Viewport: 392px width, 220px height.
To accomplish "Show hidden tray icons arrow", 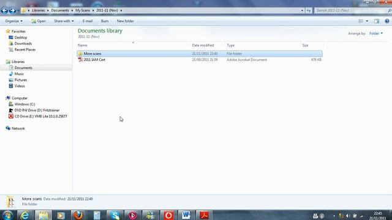I will pos(334,216).
